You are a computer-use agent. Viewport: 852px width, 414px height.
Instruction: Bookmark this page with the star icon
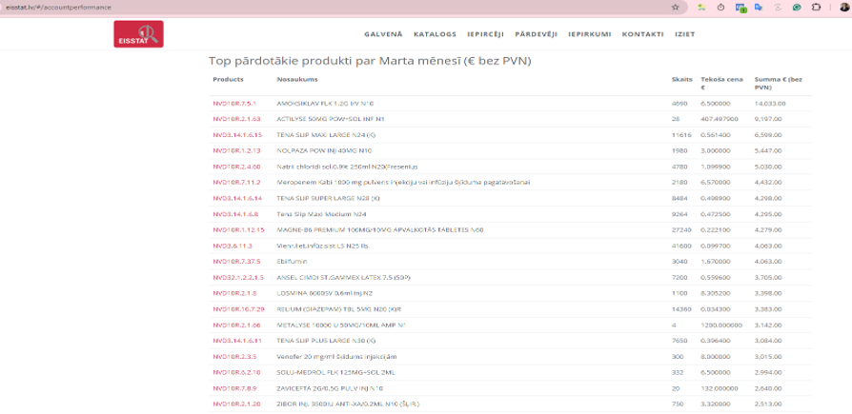tap(676, 8)
